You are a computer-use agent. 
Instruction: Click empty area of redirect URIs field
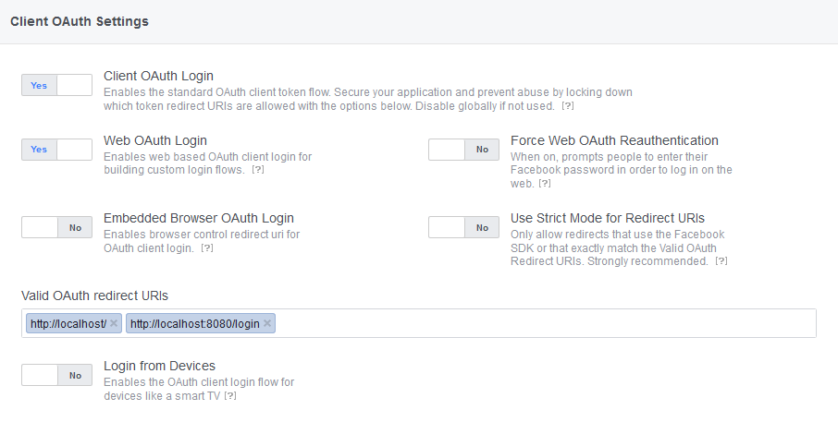pos(546,323)
